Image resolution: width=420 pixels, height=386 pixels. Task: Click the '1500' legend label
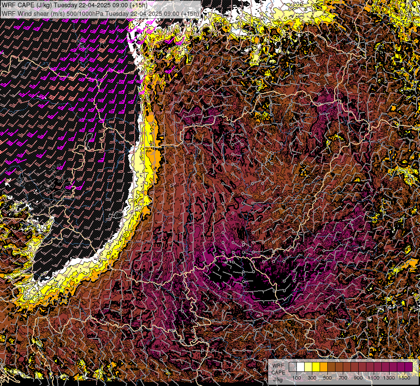coord(405,378)
